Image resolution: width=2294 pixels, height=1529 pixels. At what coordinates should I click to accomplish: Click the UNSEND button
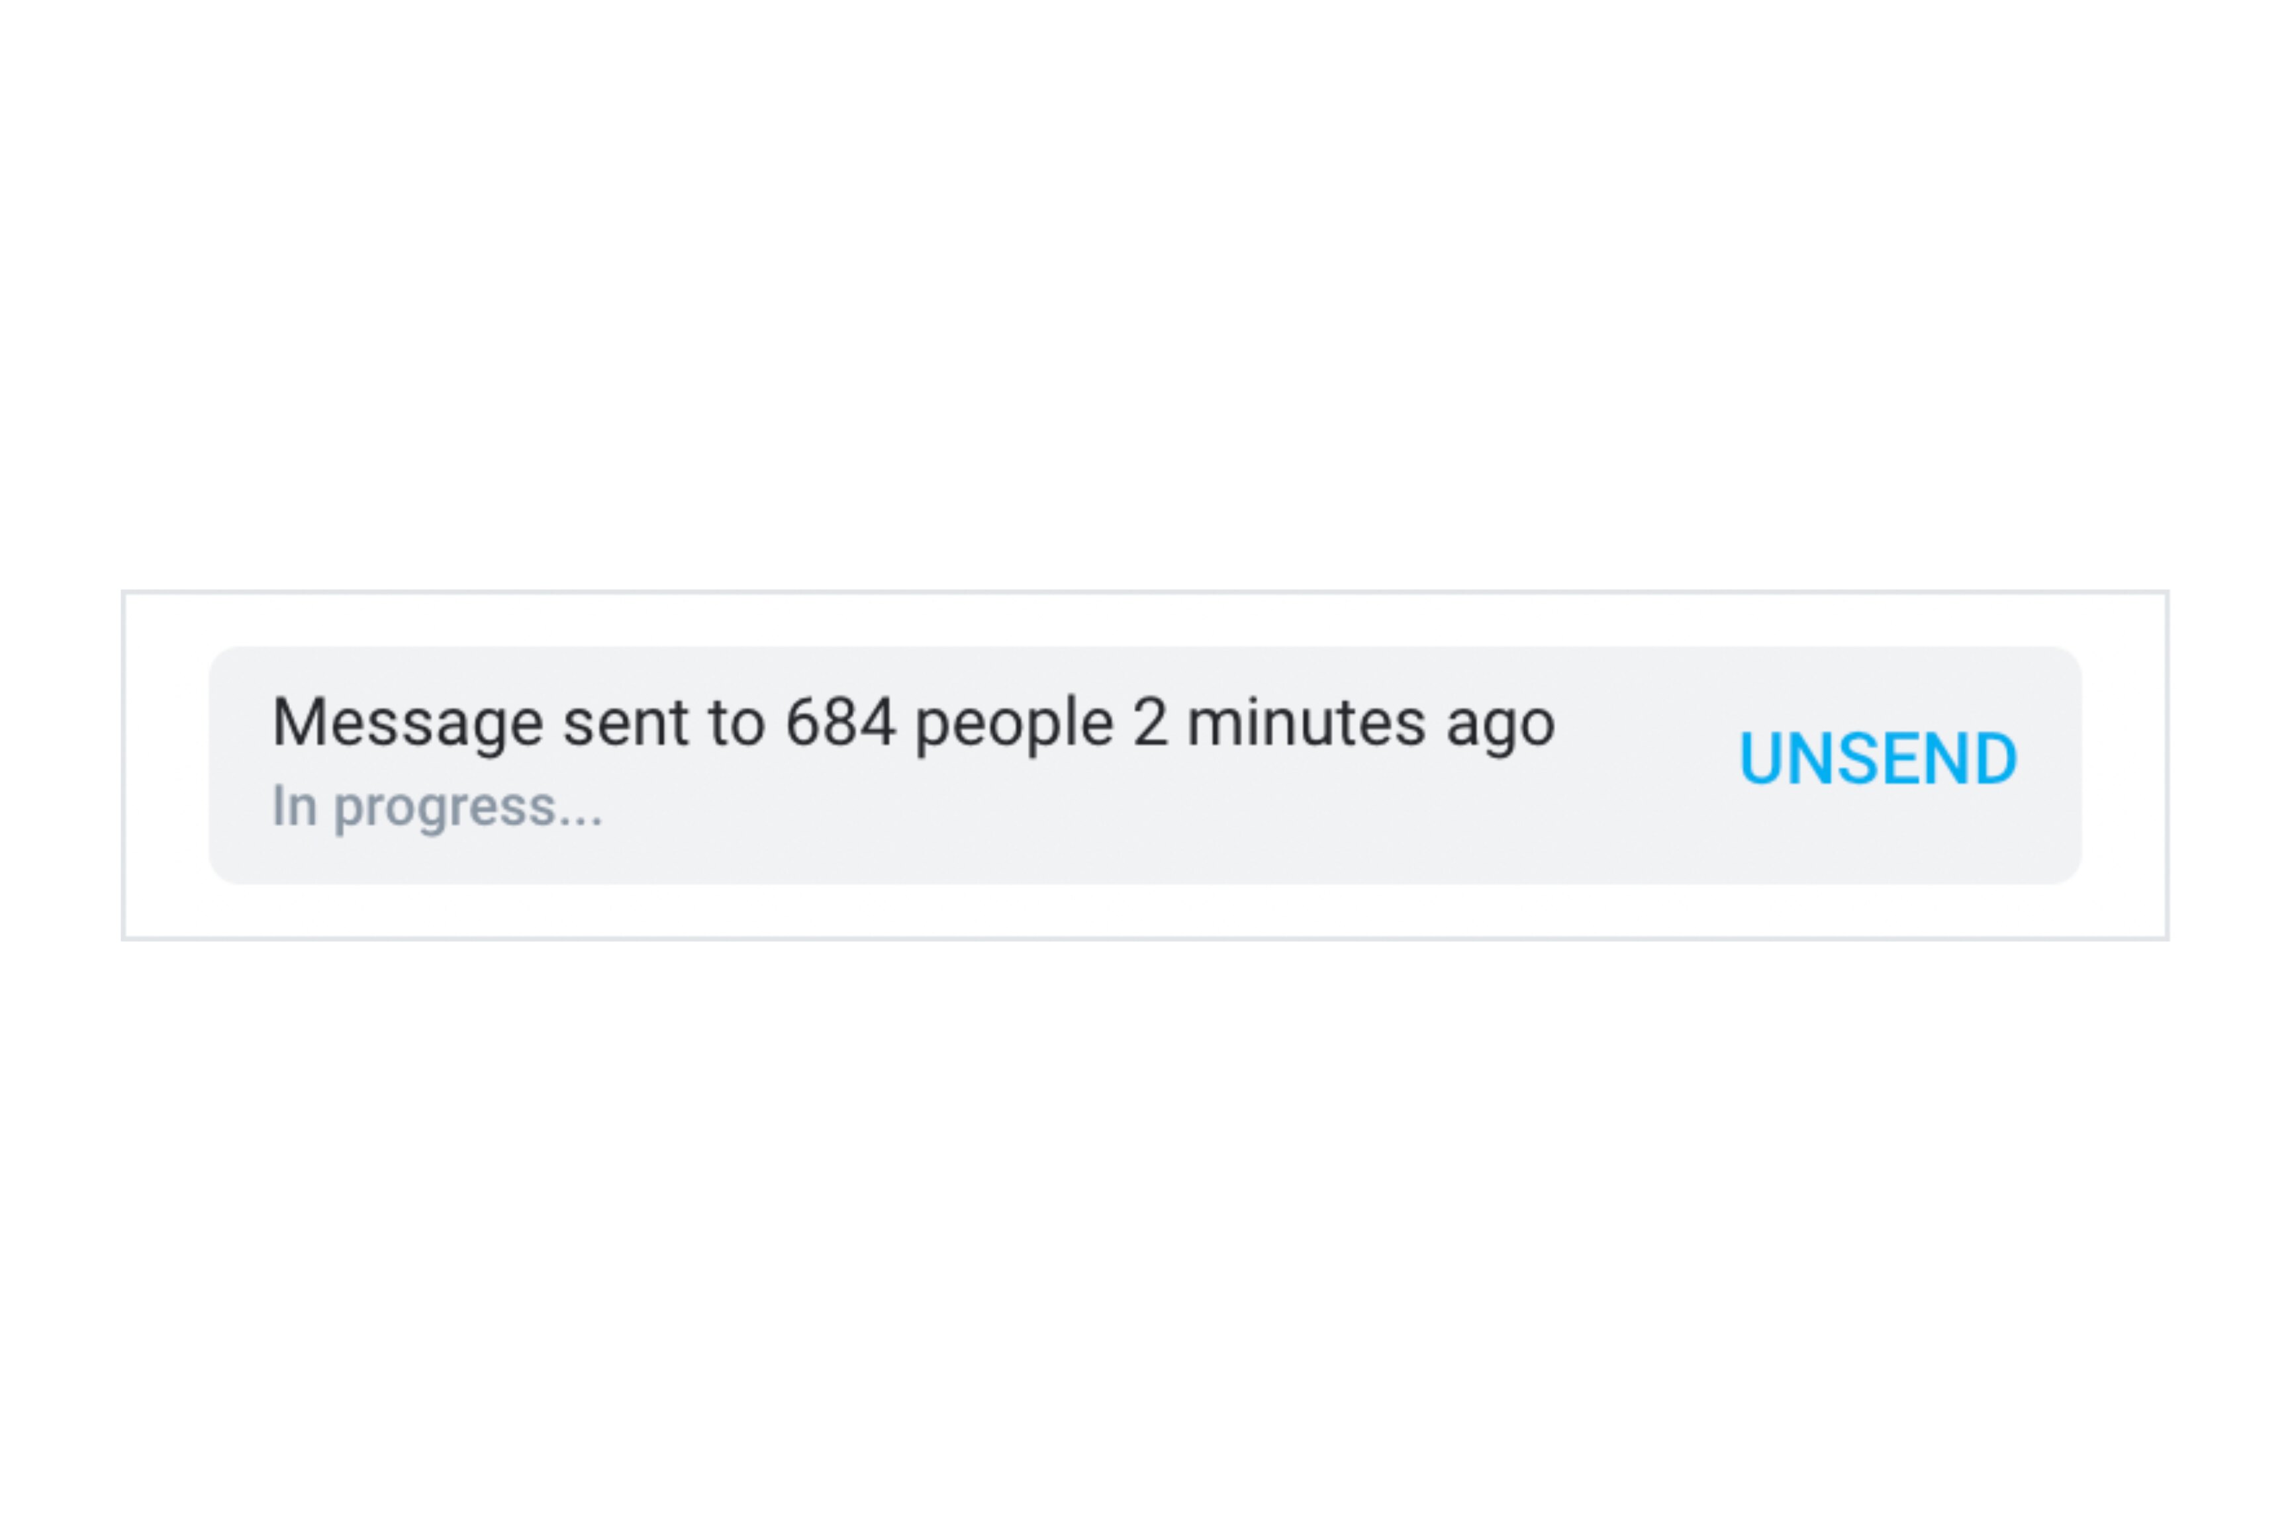pyautogui.click(x=1878, y=759)
